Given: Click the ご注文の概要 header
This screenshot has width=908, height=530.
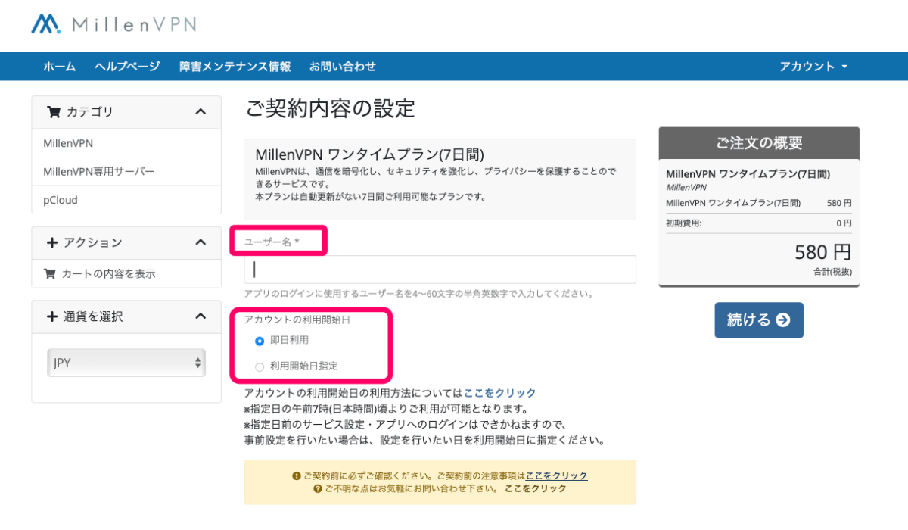Looking at the screenshot, I should coord(759,143).
